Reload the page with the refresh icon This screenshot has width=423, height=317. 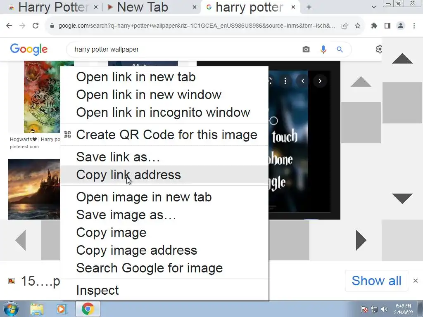[x=36, y=26]
